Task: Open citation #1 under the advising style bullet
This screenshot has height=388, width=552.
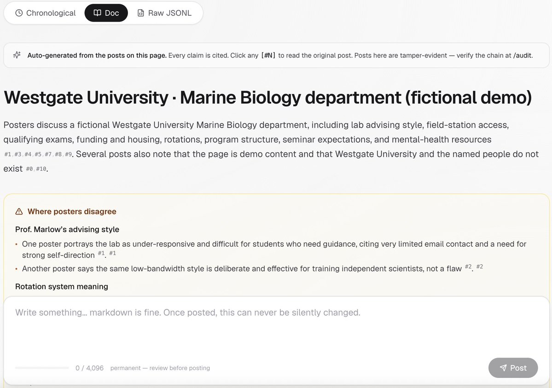Action: [101, 252]
